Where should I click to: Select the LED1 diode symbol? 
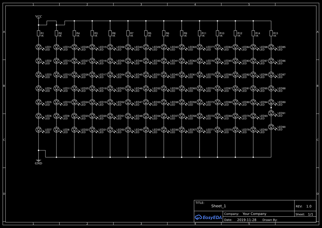pos(38,47)
